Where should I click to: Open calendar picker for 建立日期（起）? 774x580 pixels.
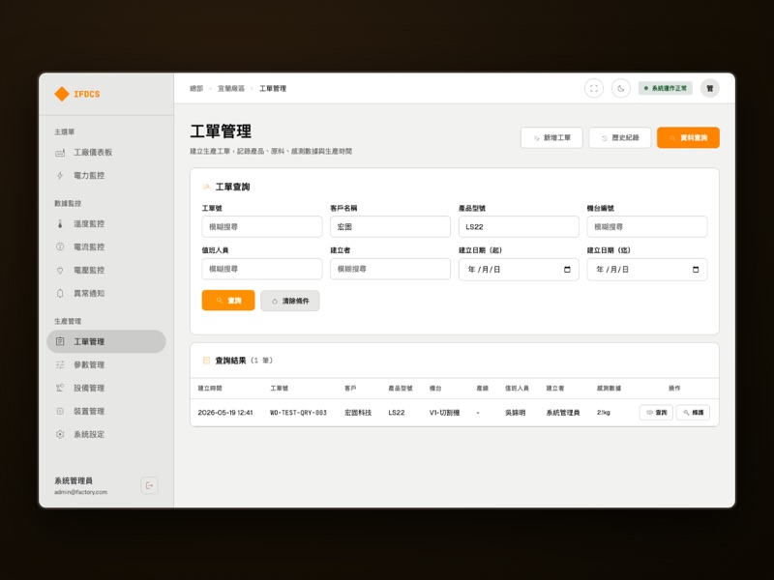pyautogui.click(x=567, y=270)
